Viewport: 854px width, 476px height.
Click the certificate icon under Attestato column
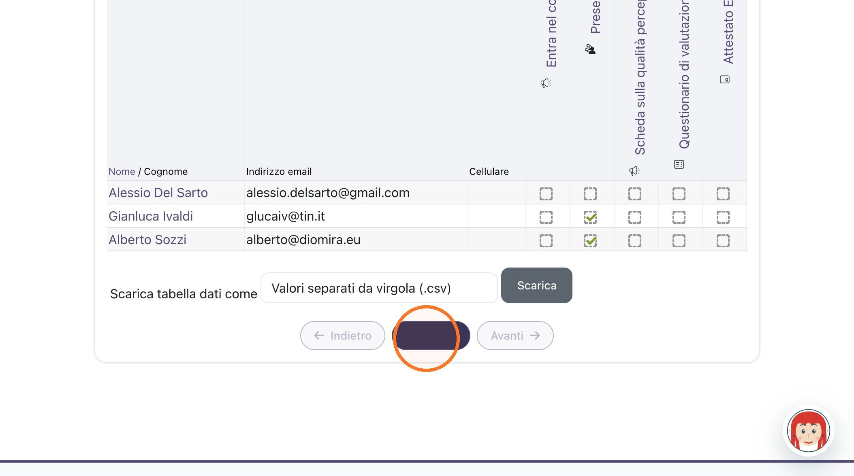click(x=725, y=79)
